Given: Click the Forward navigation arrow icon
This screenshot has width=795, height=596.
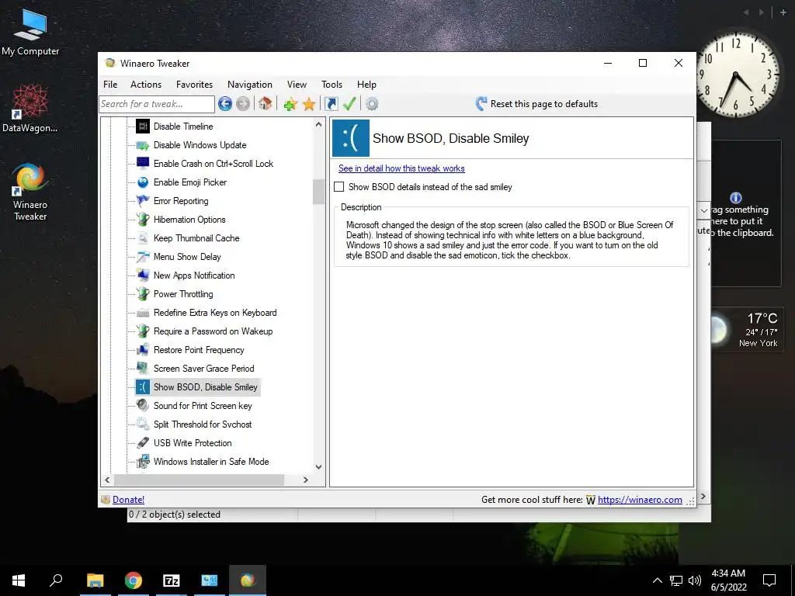Looking at the screenshot, I should [243, 104].
